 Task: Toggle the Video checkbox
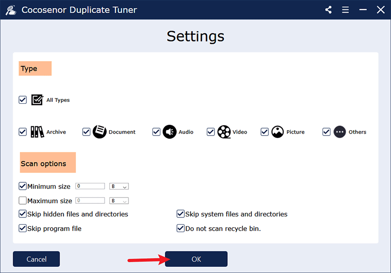[211, 132]
